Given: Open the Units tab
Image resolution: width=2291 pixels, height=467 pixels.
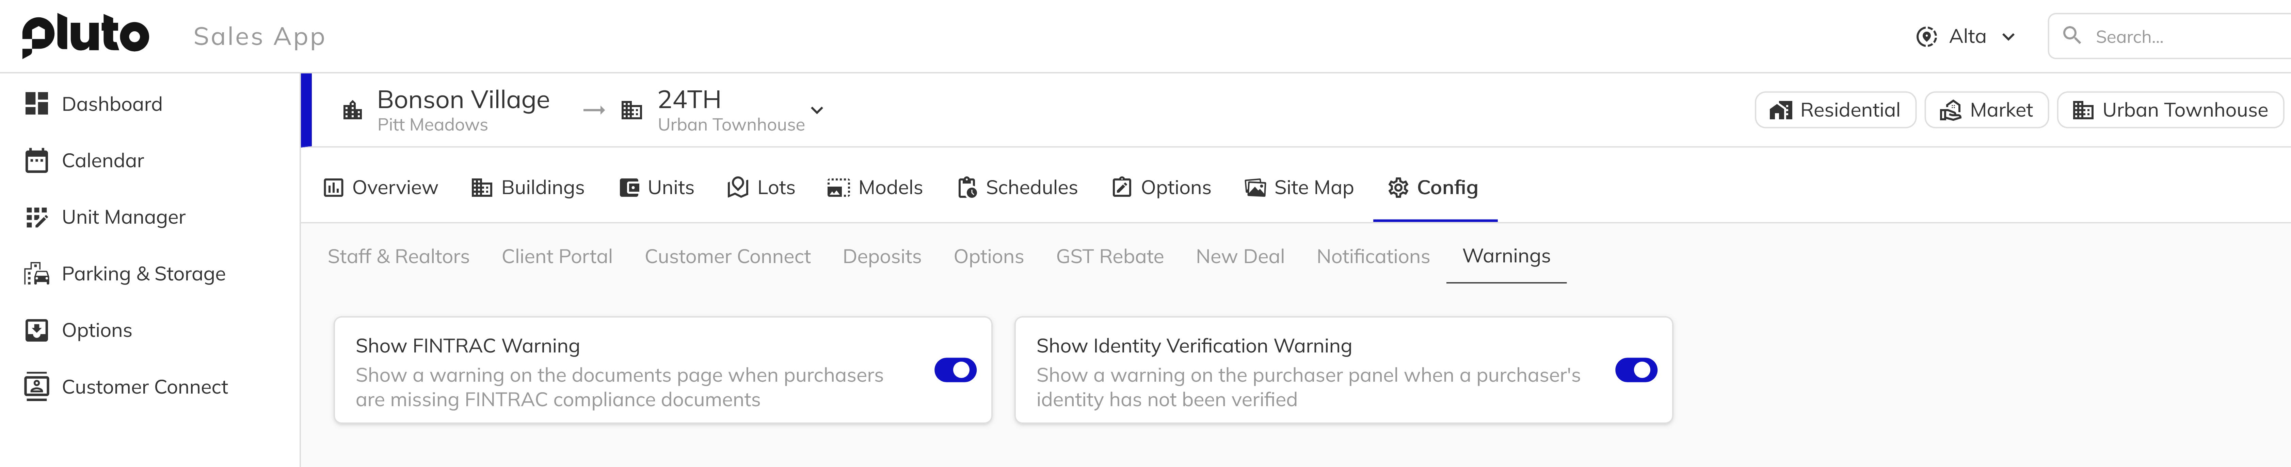Looking at the screenshot, I should point(656,187).
